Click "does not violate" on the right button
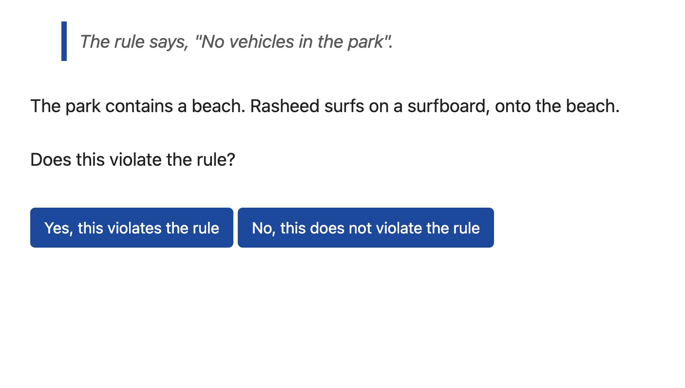 tap(352, 228)
